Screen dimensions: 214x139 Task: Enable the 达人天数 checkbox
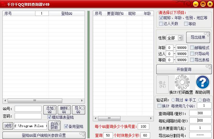coord(161,24)
